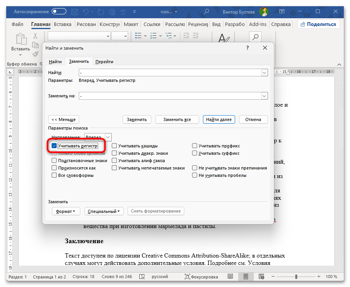350x287 pixels.
Task: Expand the 'Найти' field dropdown arrow
Action: [x=264, y=73]
